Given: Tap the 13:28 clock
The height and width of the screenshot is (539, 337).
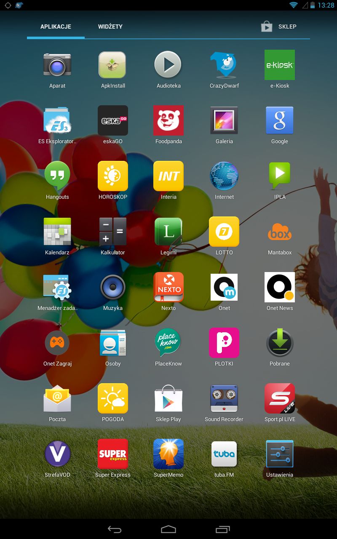Looking at the screenshot, I should (x=326, y=5).
